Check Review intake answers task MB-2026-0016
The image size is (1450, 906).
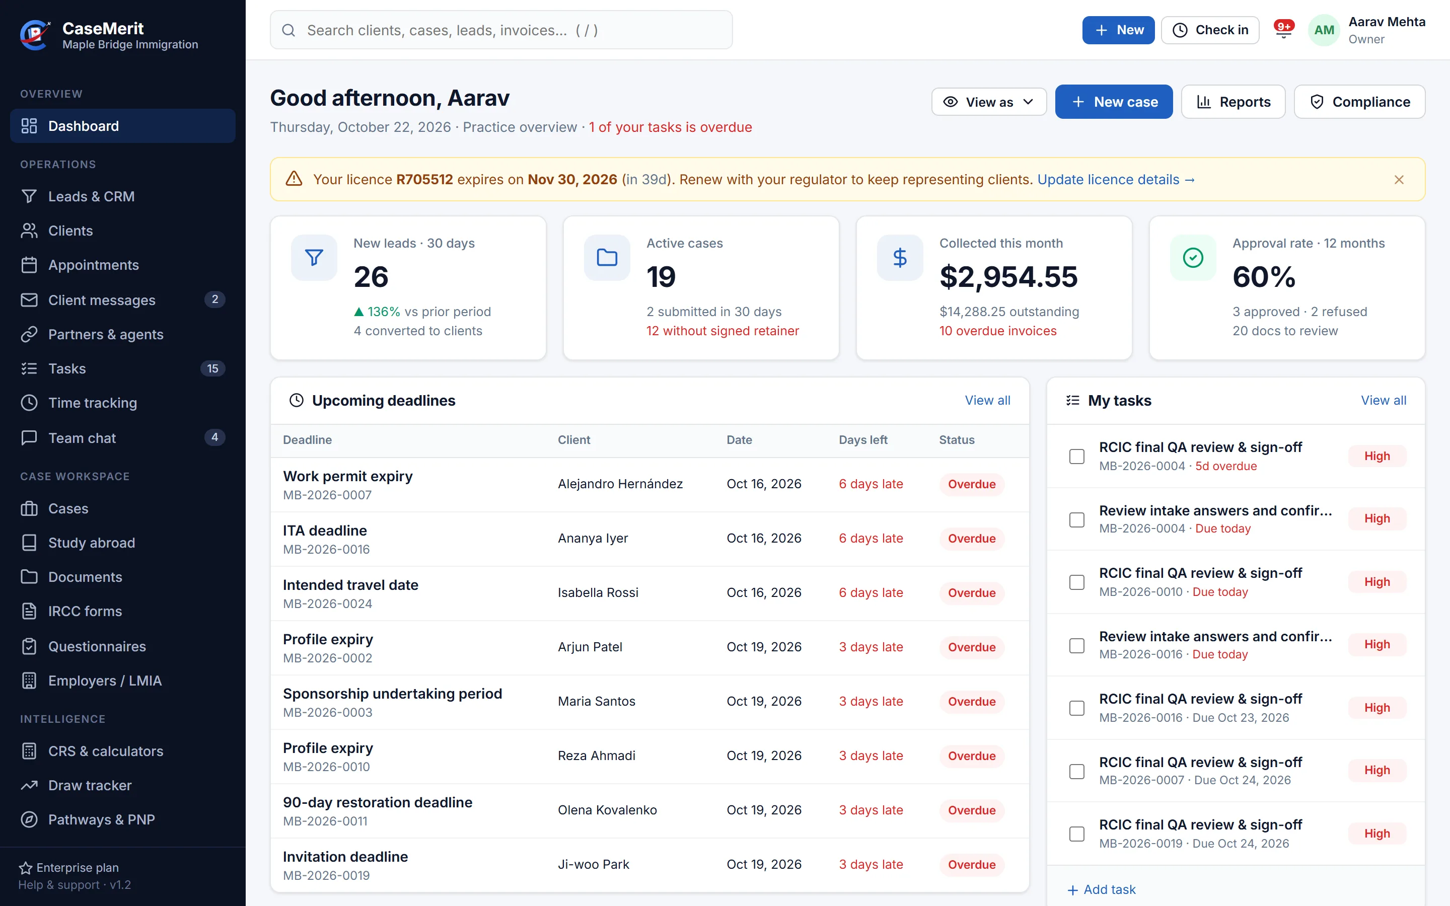(x=1077, y=645)
